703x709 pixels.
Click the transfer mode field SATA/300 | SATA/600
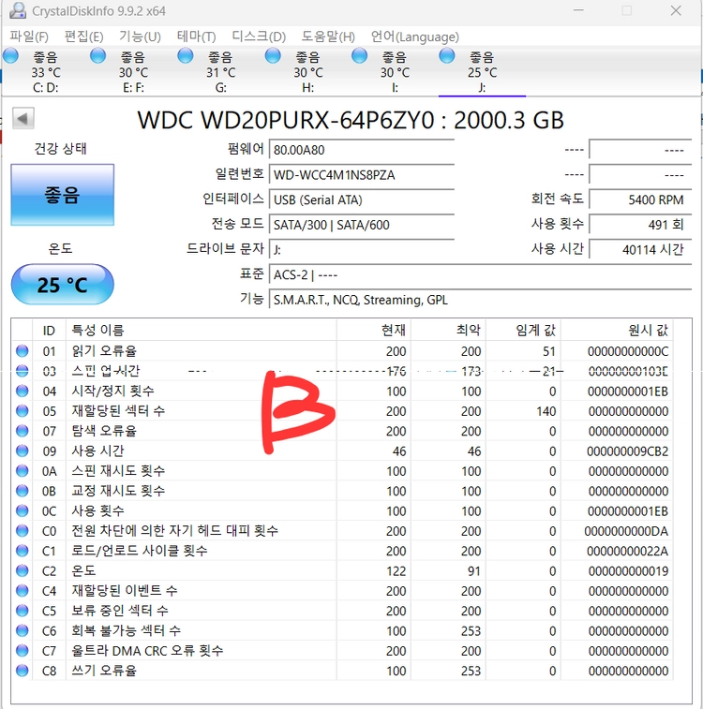362,224
